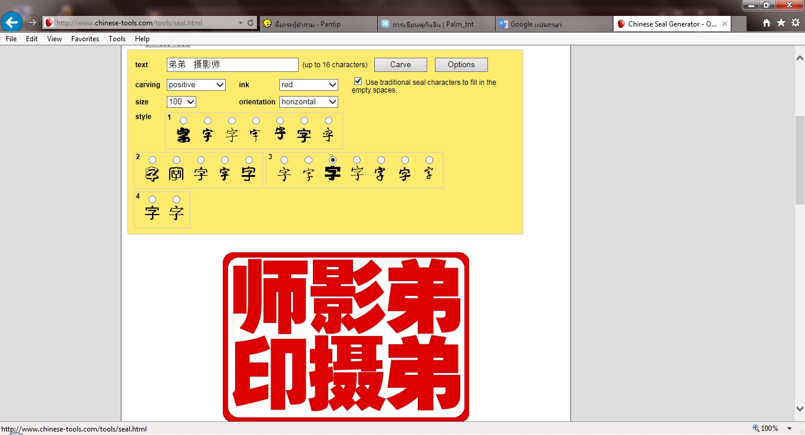Click the red favicon on the Chinese Seal Generator tab
The width and height of the screenshot is (805, 435).
(x=621, y=24)
